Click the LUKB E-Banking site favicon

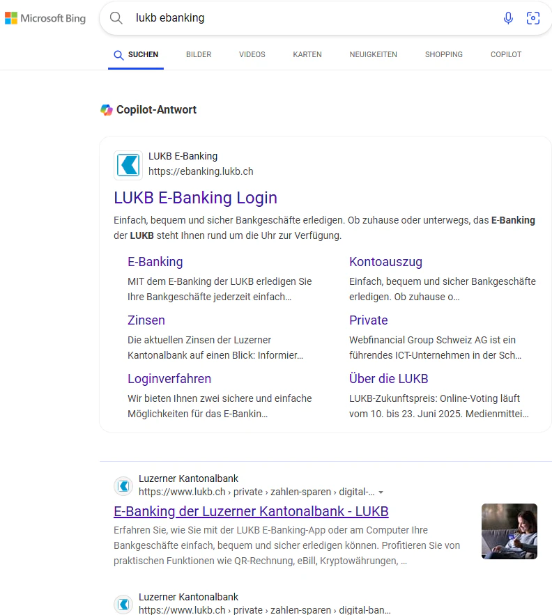coord(128,165)
